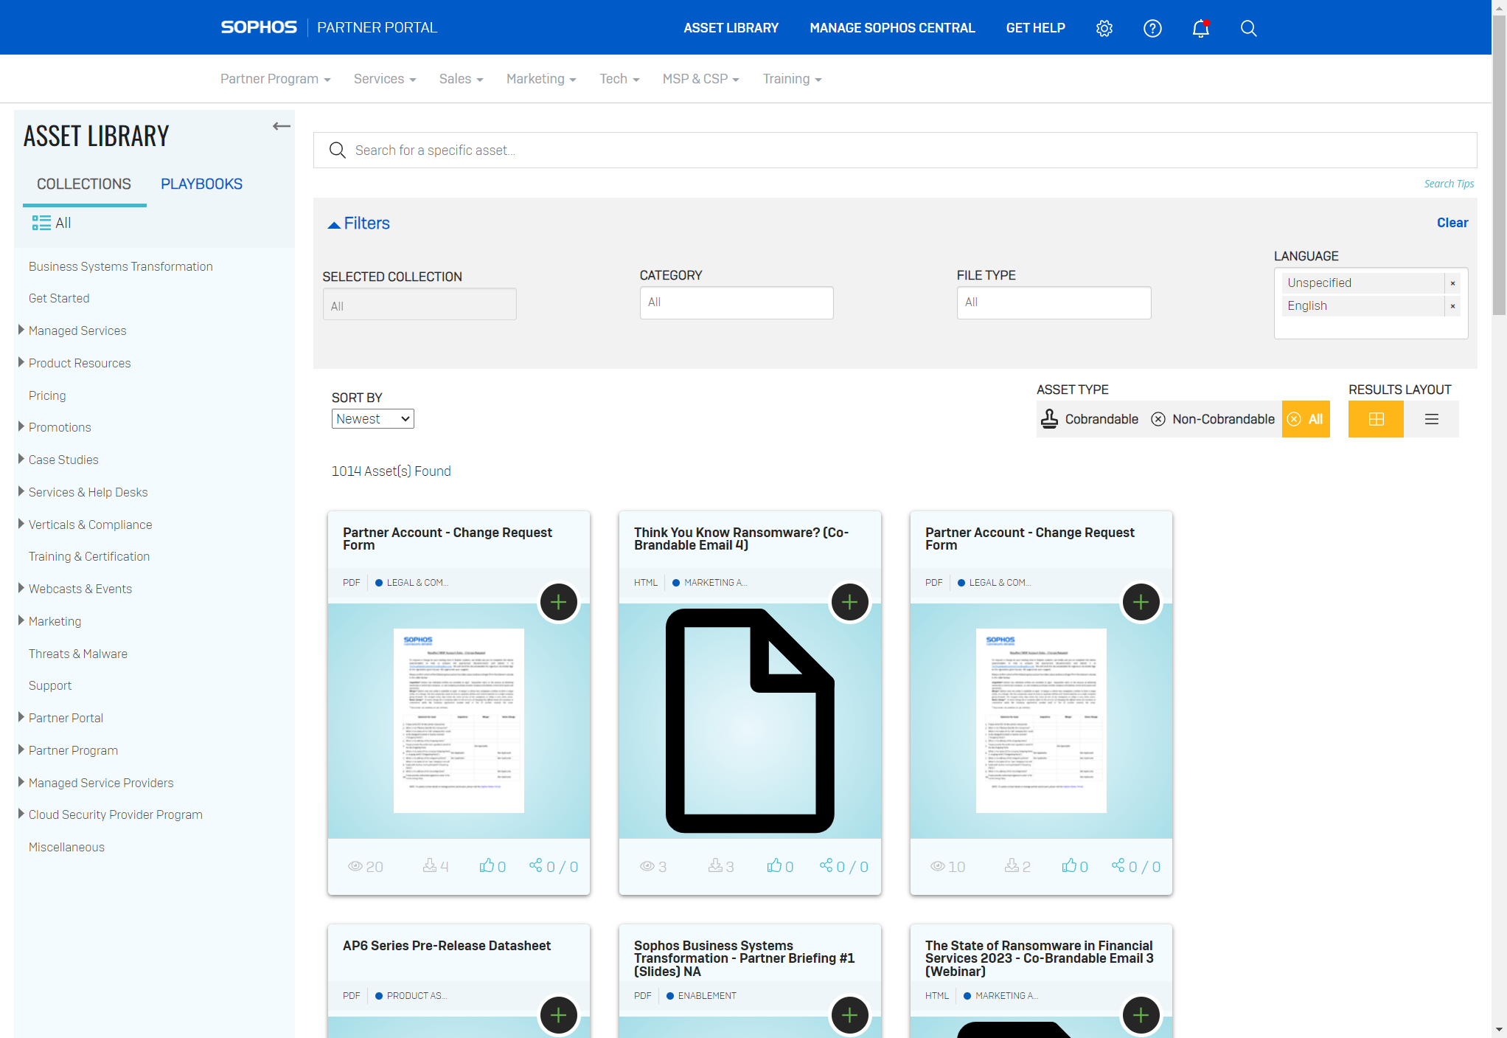Expand Webcasts & Events collection
Image resolution: width=1507 pixels, height=1038 pixels.
tap(21, 588)
